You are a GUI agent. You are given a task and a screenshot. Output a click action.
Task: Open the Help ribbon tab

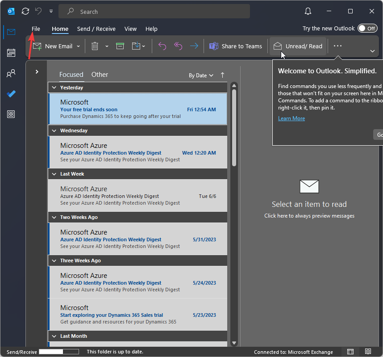click(151, 29)
